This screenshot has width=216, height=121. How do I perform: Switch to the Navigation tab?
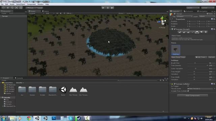[x=202, y=11]
